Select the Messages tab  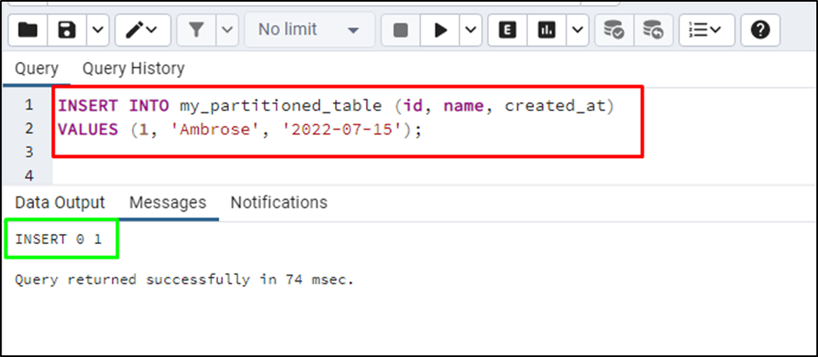click(x=168, y=202)
